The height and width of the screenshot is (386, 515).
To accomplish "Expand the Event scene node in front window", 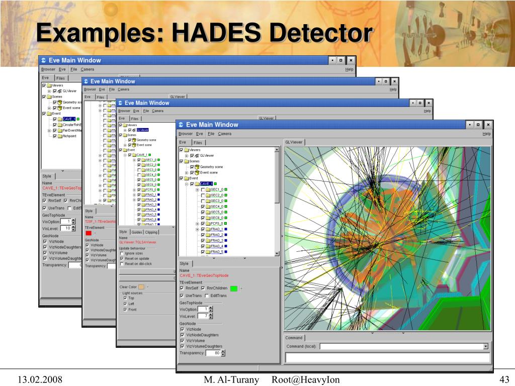I will click(x=187, y=173).
